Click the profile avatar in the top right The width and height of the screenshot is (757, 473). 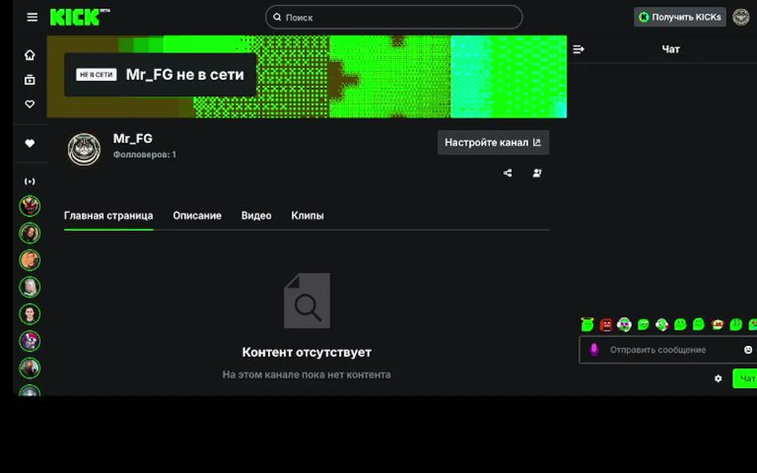tap(741, 17)
